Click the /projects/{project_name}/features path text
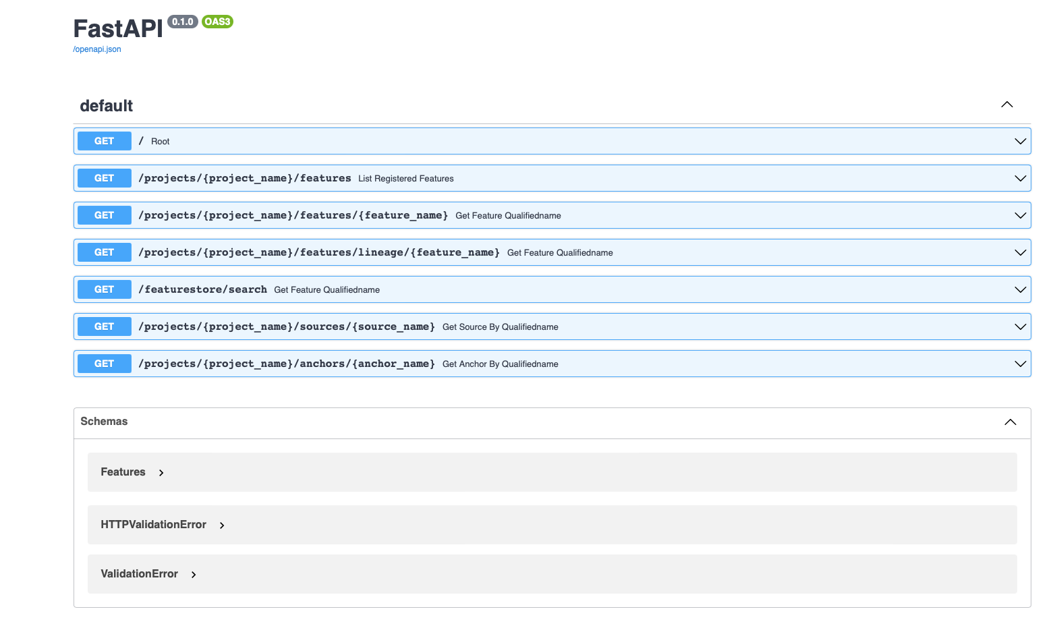This screenshot has width=1055, height=626. tap(245, 178)
